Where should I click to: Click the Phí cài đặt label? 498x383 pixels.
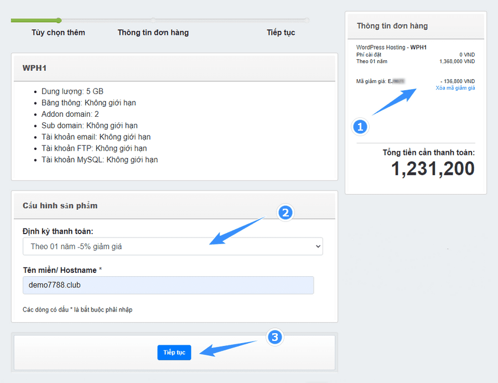[369, 55]
